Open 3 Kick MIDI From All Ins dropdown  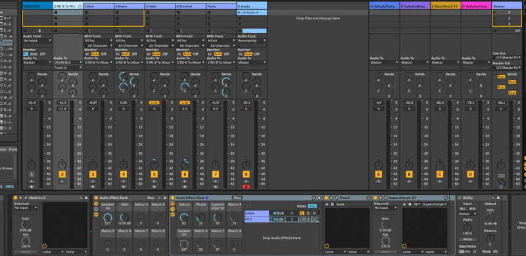(x=99, y=41)
